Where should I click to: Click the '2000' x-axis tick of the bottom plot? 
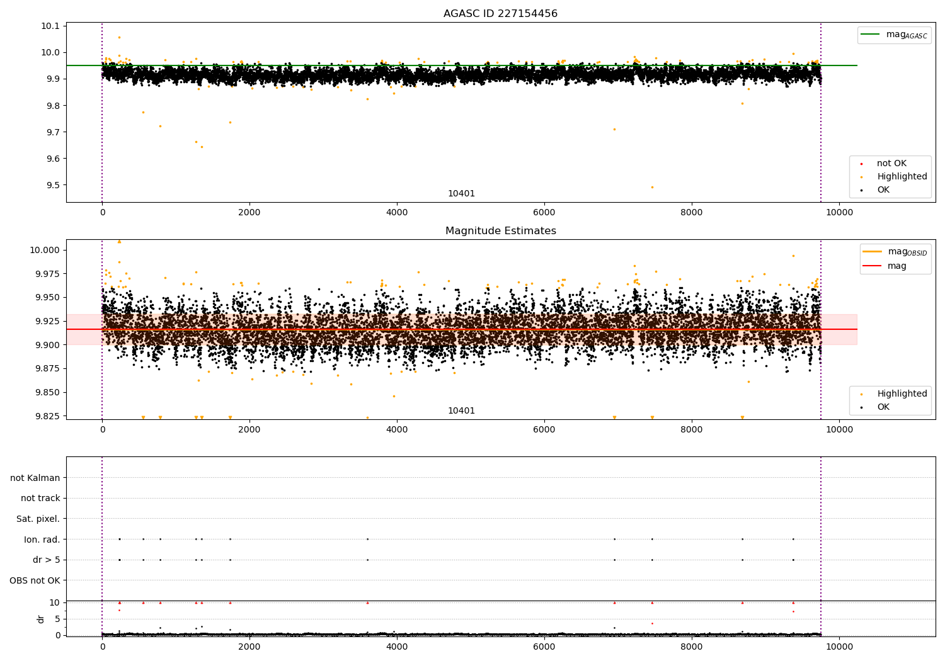point(249,647)
